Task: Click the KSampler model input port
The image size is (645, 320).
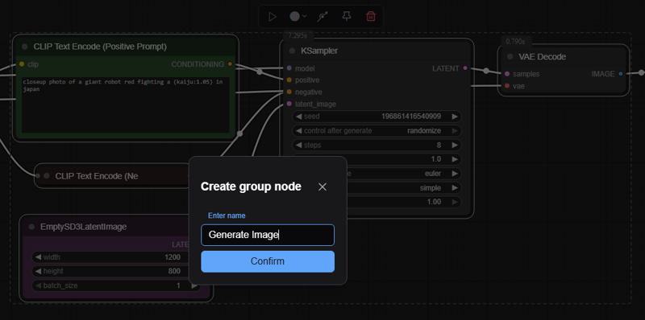Action: (289, 68)
